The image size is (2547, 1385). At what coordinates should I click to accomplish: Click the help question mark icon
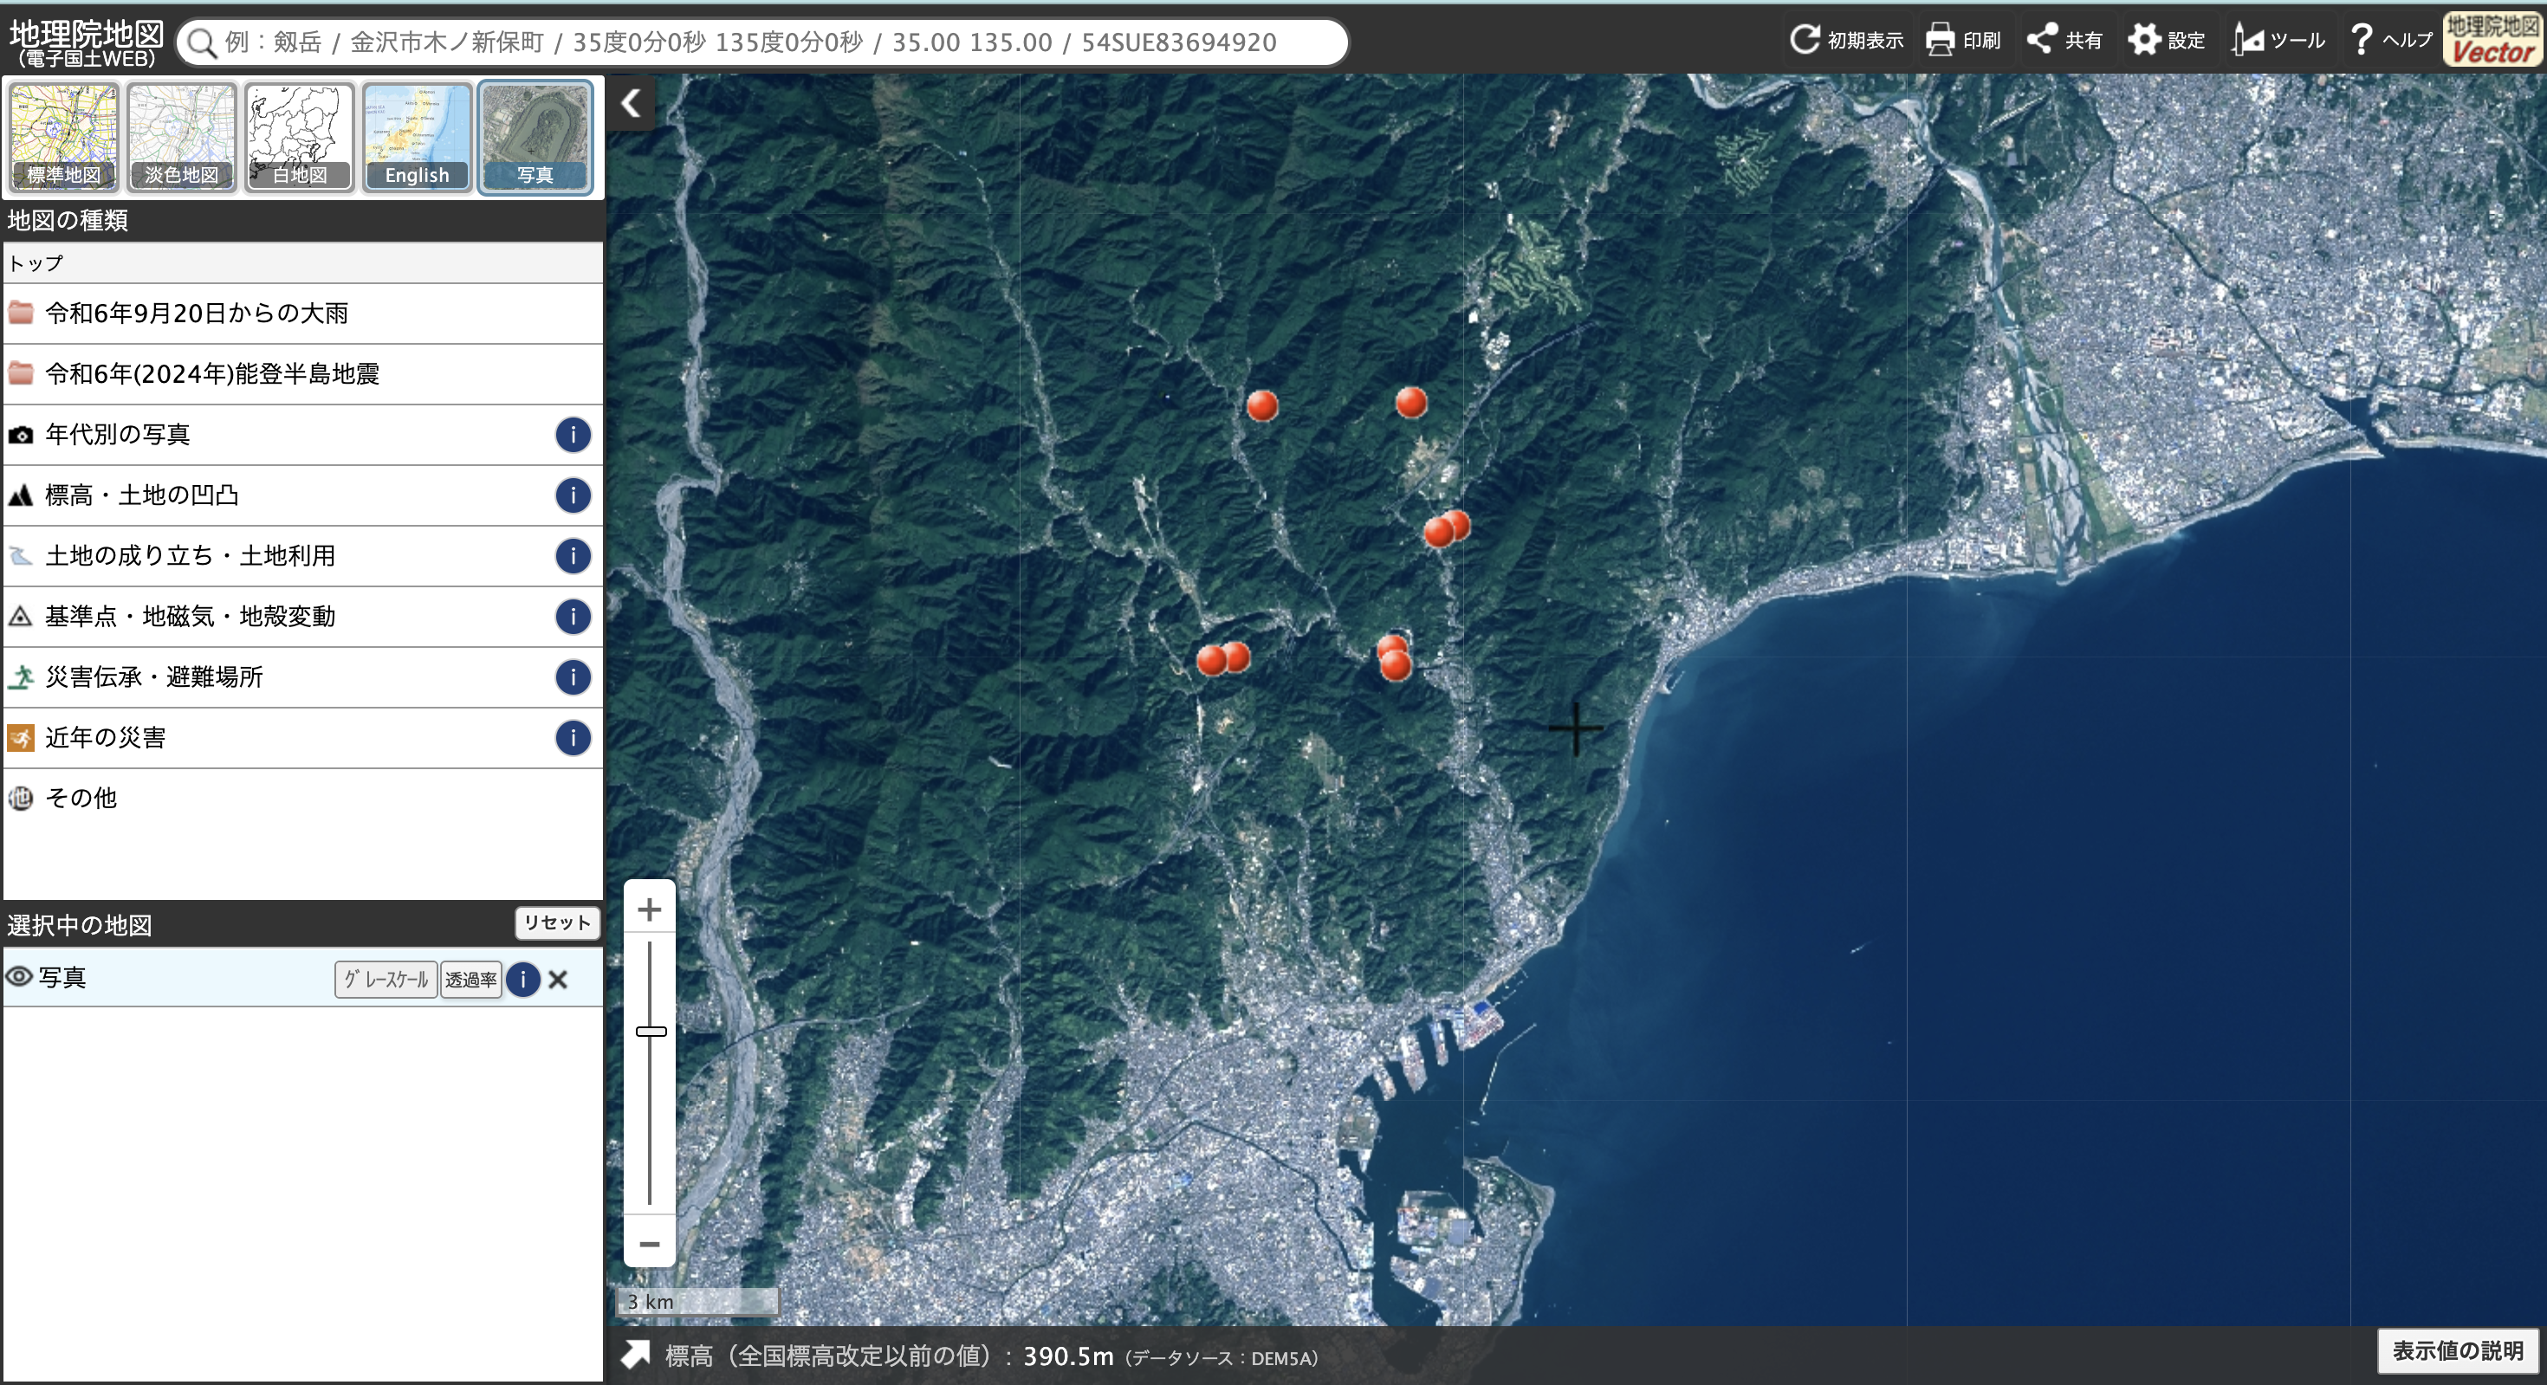tap(2361, 40)
